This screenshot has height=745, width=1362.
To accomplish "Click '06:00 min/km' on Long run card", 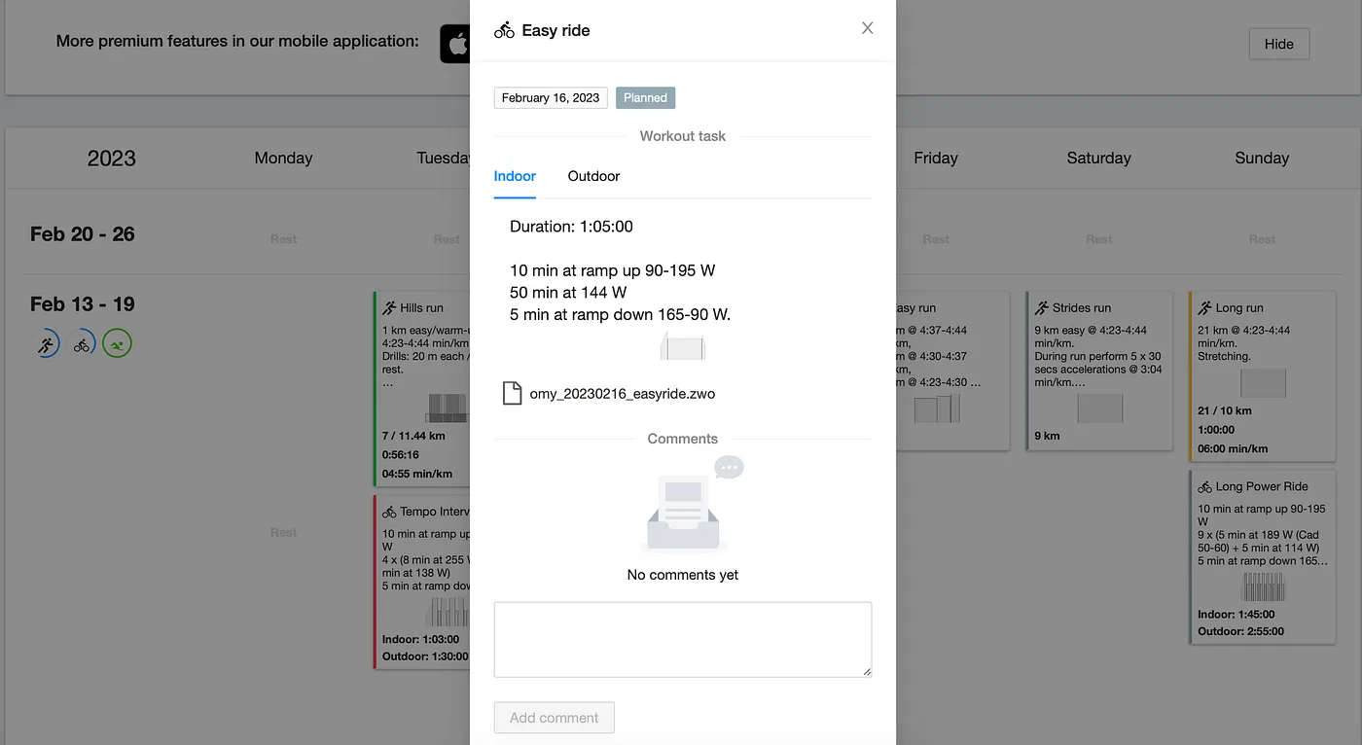I will [x=1233, y=449].
